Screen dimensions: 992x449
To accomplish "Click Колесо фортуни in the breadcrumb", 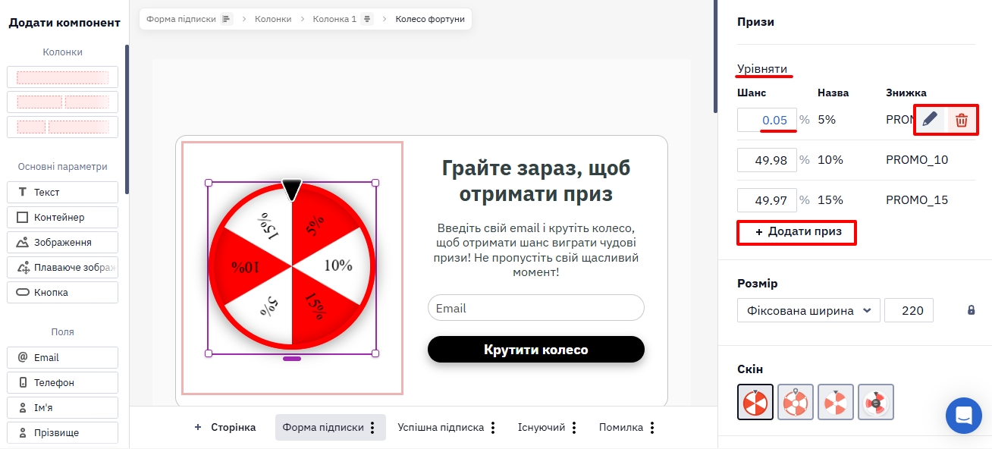I will tap(430, 19).
